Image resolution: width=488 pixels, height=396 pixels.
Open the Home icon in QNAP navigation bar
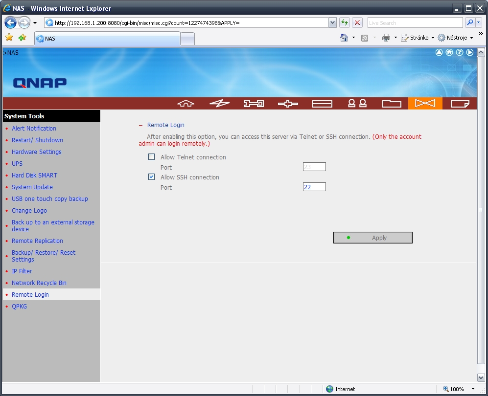(x=186, y=104)
